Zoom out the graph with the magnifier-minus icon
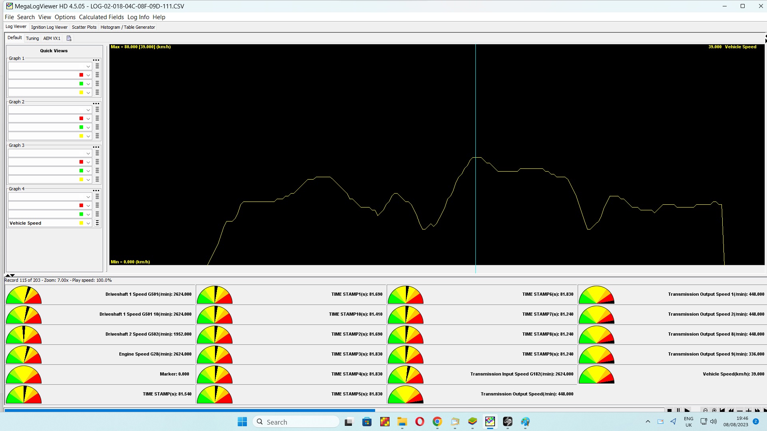Viewport: 767px width, 431px height. (x=705, y=411)
